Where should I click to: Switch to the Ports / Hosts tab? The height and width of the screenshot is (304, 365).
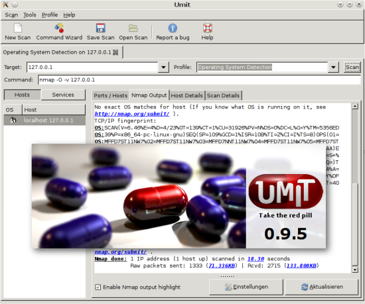pyautogui.click(x=111, y=95)
